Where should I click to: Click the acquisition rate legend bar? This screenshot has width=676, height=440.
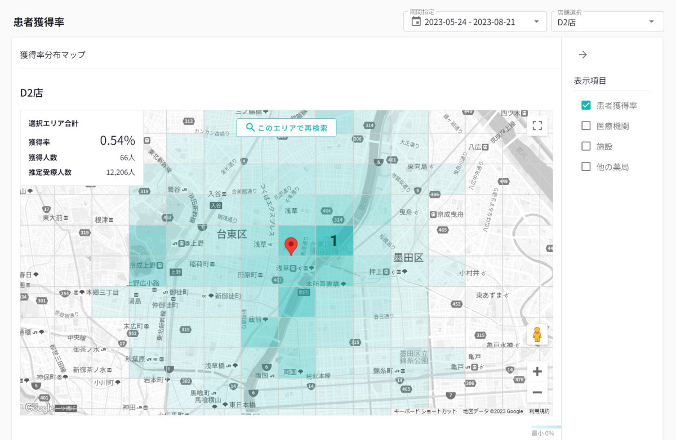546,427
